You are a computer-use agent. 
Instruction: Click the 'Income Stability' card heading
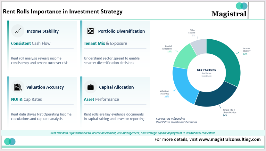click(43, 31)
